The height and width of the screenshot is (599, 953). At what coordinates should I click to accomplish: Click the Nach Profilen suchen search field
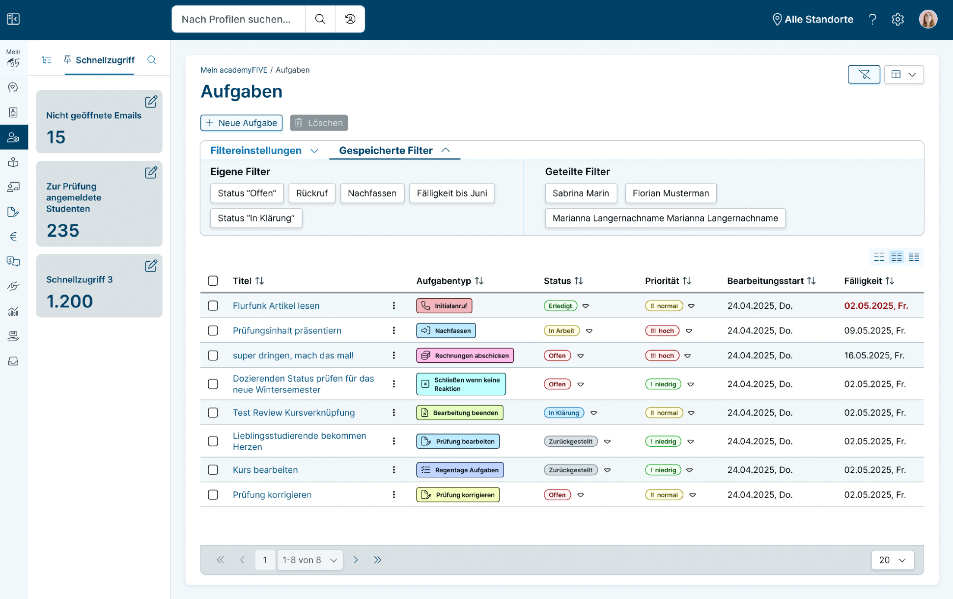pyautogui.click(x=238, y=19)
